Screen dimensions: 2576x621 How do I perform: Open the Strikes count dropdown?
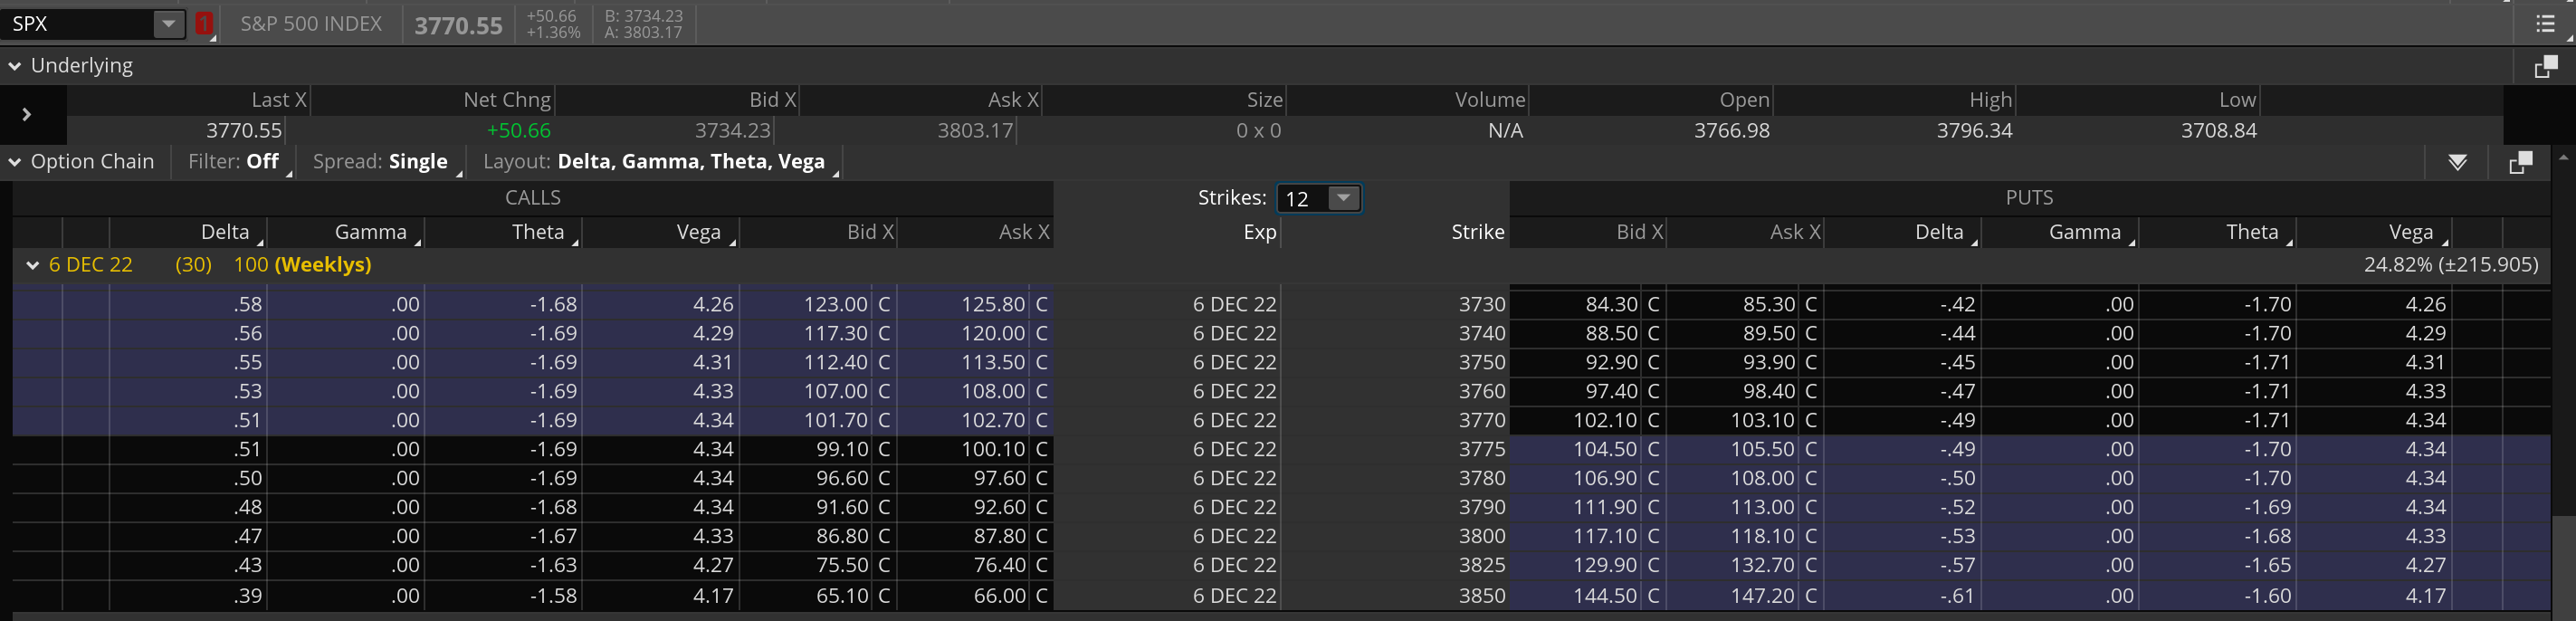coord(1343,198)
